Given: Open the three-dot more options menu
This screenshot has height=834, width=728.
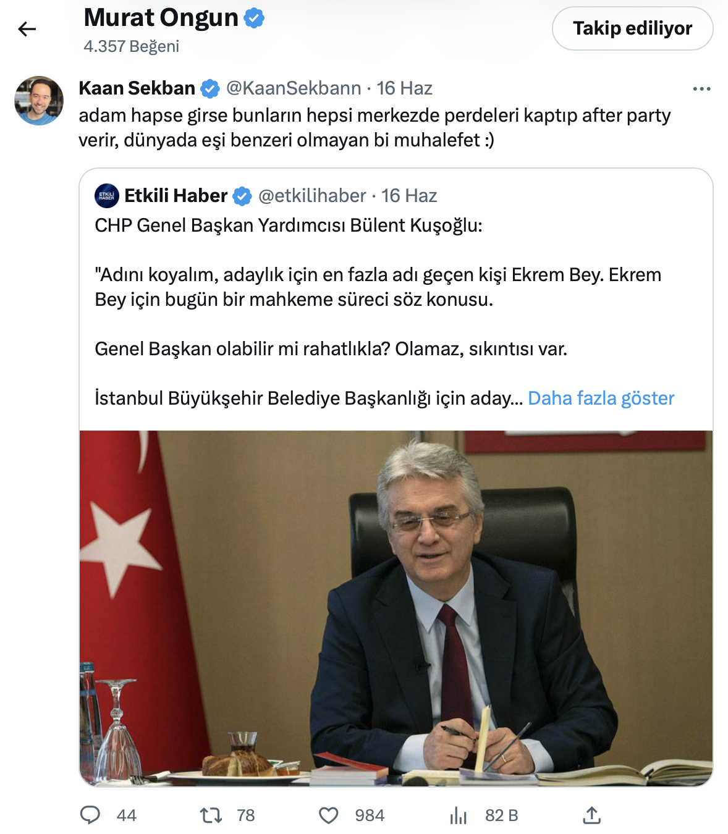Looking at the screenshot, I should click(x=701, y=89).
